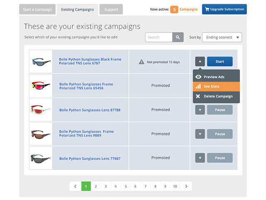
Task: Open Bolle Python Sunglasses Lens 87788 link
Action: click(90, 110)
